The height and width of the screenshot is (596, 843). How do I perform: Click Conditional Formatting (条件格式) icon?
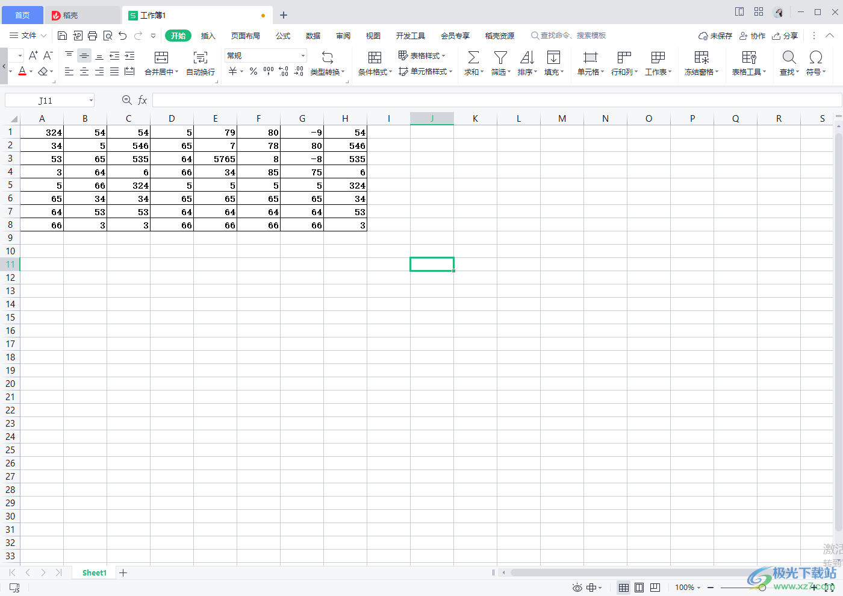pyautogui.click(x=375, y=57)
